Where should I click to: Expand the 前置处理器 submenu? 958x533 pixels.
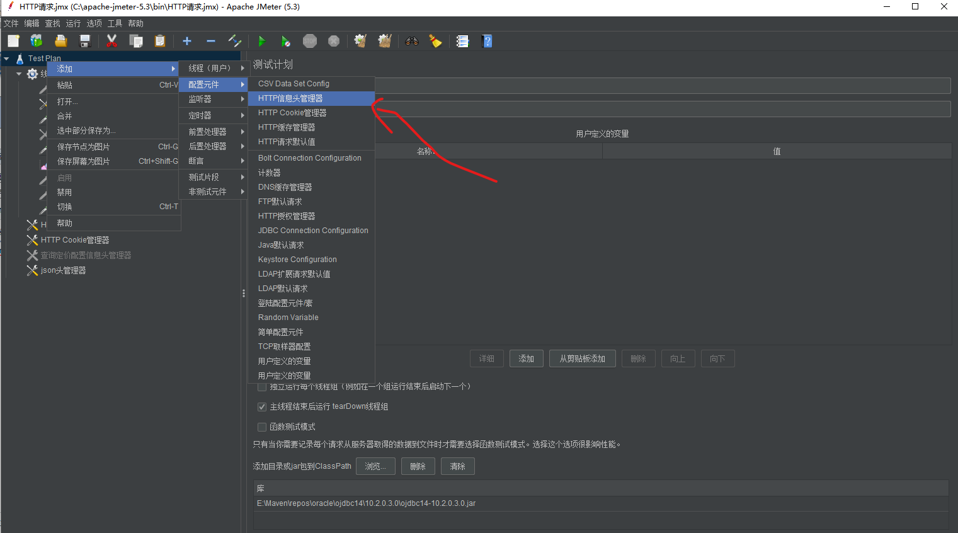(x=214, y=132)
